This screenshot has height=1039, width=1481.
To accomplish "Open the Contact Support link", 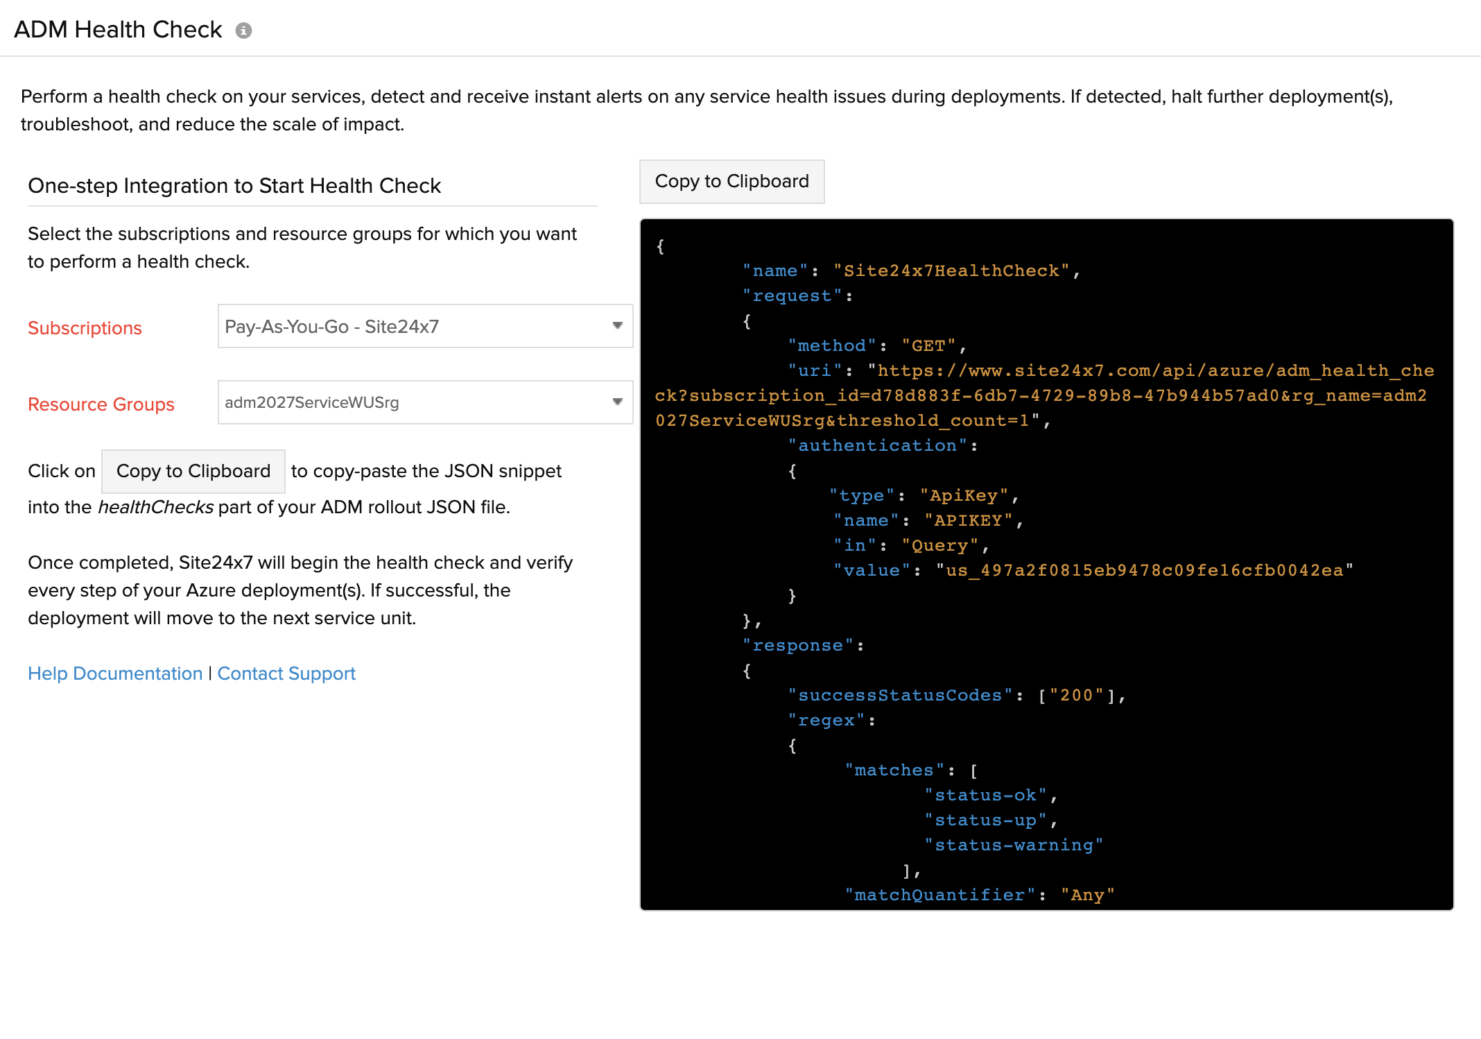I will (286, 673).
